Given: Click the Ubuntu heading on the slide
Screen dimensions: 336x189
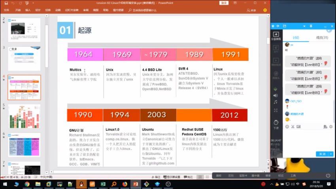Looking at the screenshot, I should 148,129.
